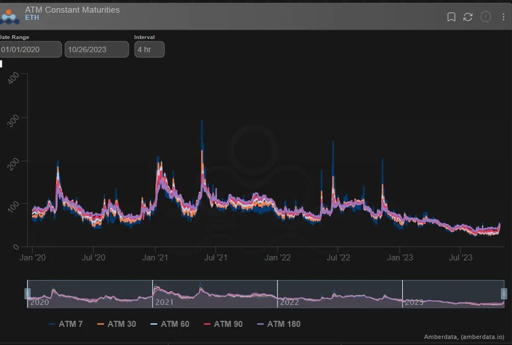Click the Jul '21 x-axis label
This screenshot has height=345, width=512.
tap(215, 258)
